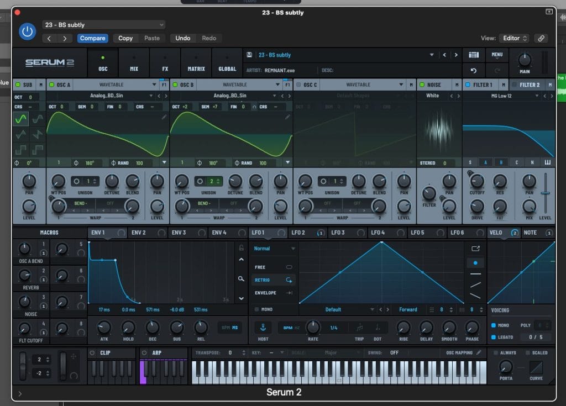
Task: Click the MAIN volume knob
Action: pyautogui.click(x=525, y=60)
